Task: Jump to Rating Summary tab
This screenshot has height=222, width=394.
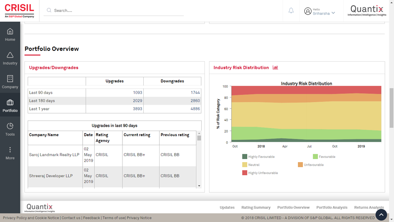Action: coord(256,207)
